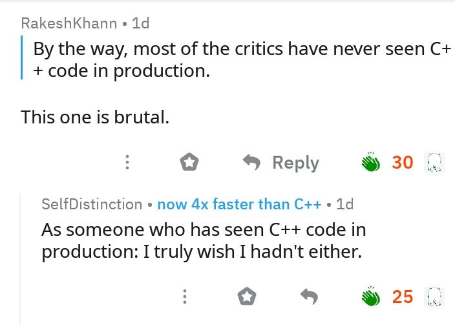Collapse the reply thread via its left gray line
Viewport: 455px width, 325px height.
(20, 259)
